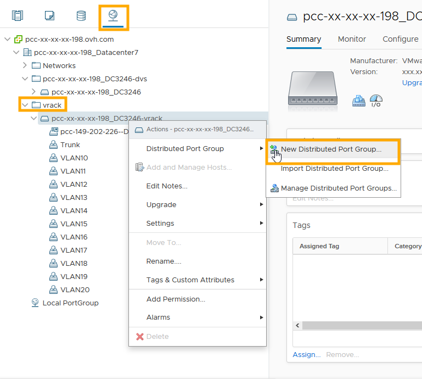
Task: Click the VLAN10 port group icon
Action: coord(53,158)
